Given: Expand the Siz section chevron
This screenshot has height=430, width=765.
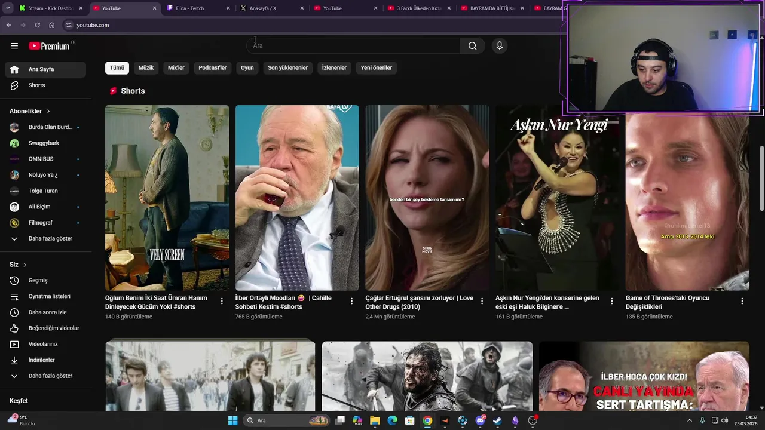Looking at the screenshot, I should point(25,265).
